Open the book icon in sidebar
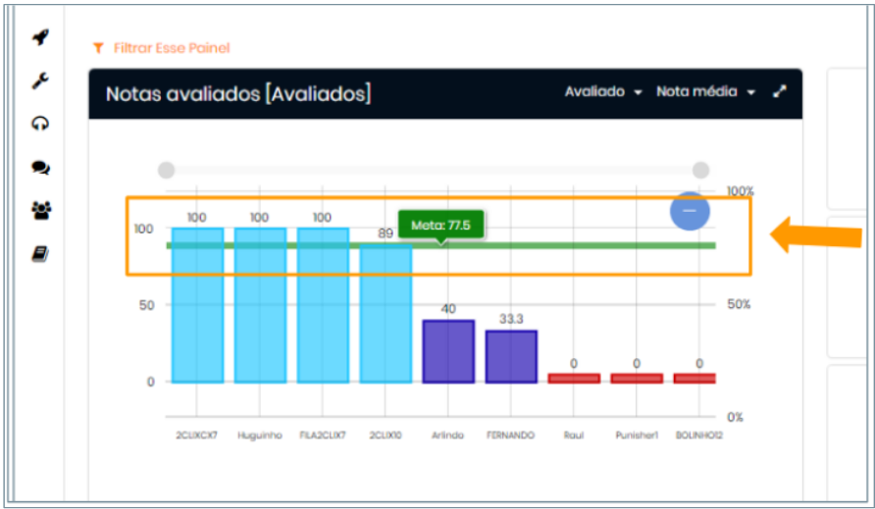The image size is (875, 509). pos(40,254)
